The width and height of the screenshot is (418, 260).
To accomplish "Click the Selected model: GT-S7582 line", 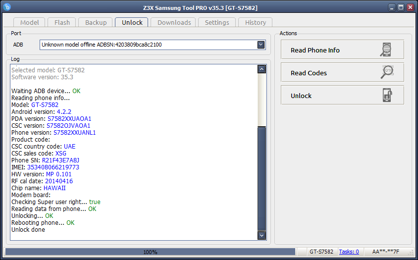I will [48, 70].
